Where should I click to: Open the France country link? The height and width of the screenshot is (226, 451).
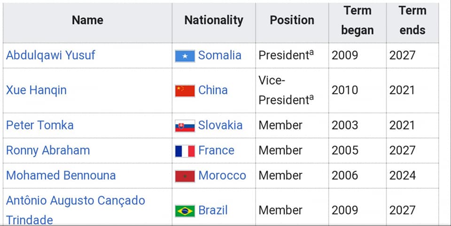[216, 151]
